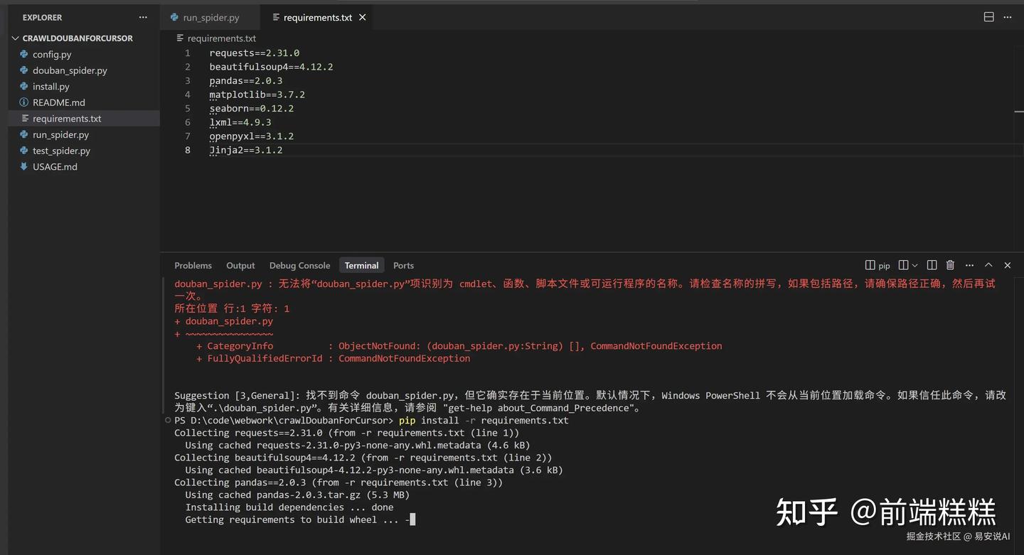Open terminal panel more actions menu
This screenshot has width=1024, height=555.
(x=969, y=265)
